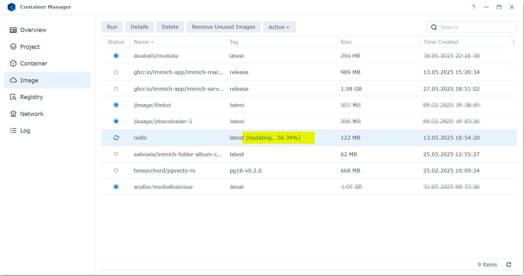Click status circle of tensorchord/pgvecto-rs row

116,171
